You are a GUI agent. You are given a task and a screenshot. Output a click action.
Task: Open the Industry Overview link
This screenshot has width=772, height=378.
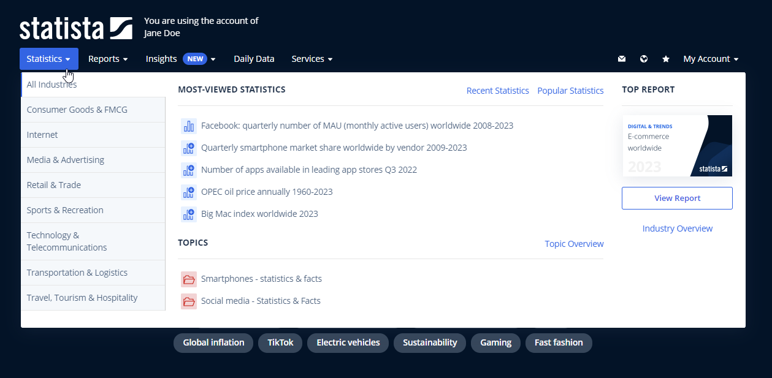(x=677, y=229)
